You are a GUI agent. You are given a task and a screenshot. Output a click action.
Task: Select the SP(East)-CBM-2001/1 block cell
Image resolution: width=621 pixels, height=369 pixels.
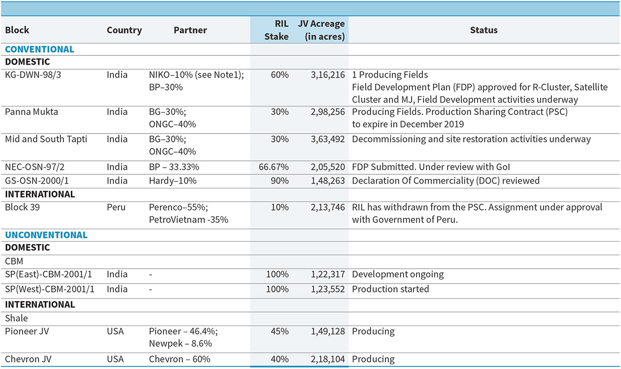click(49, 275)
